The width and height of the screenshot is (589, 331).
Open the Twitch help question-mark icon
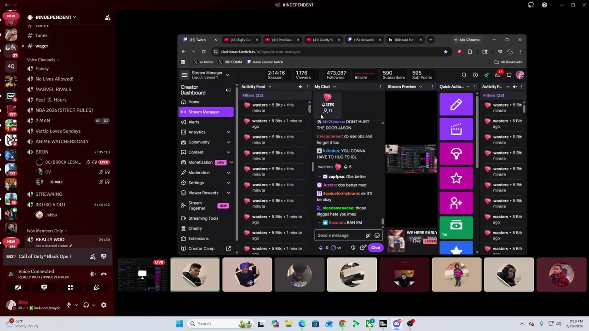pos(475,75)
